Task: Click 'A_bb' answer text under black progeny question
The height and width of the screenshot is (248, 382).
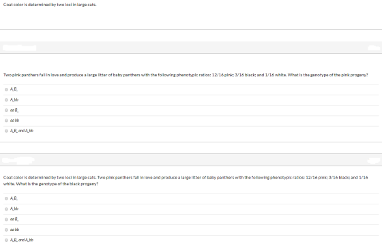Action: click(x=14, y=208)
